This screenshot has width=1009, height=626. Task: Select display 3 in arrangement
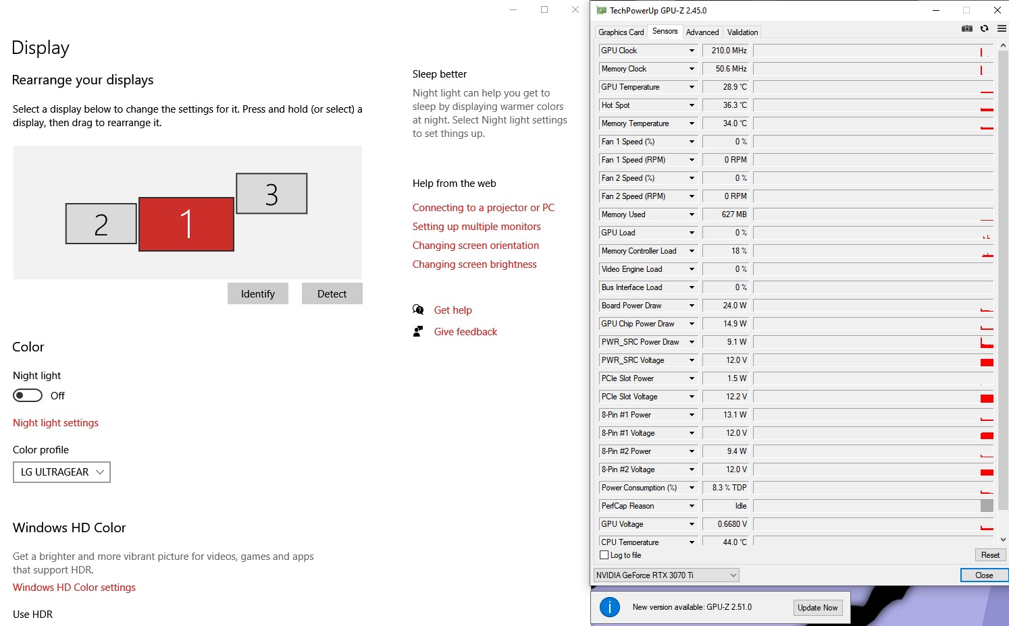pyautogui.click(x=271, y=194)
